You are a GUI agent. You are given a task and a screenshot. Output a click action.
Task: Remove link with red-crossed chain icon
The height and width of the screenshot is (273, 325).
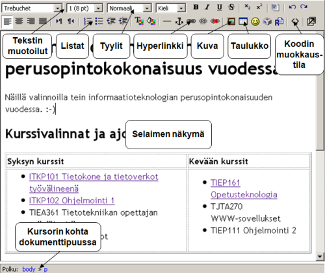[x=214, y=22]
